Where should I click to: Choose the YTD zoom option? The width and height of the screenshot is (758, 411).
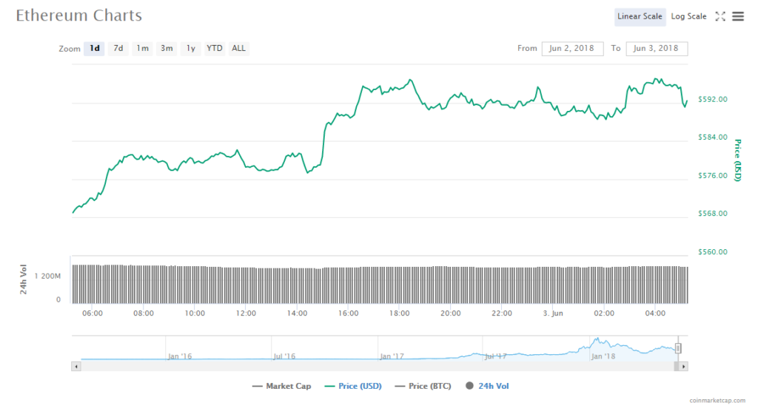[x=214, y=49]
